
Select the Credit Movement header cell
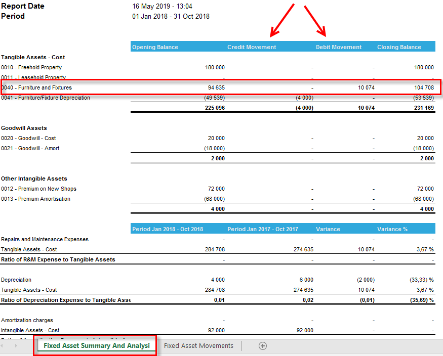pyautogui.click(x=270, y=47)
